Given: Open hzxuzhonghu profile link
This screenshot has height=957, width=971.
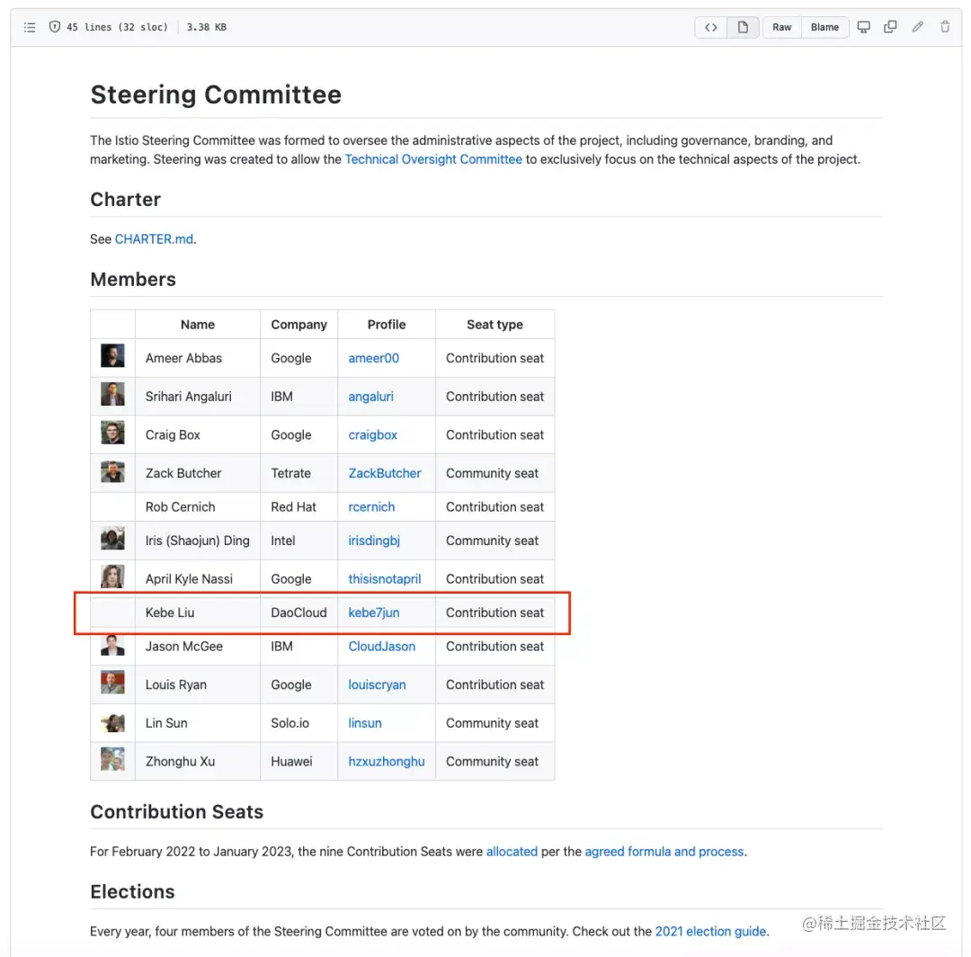Looking at the screenshot, I should 387,761.
